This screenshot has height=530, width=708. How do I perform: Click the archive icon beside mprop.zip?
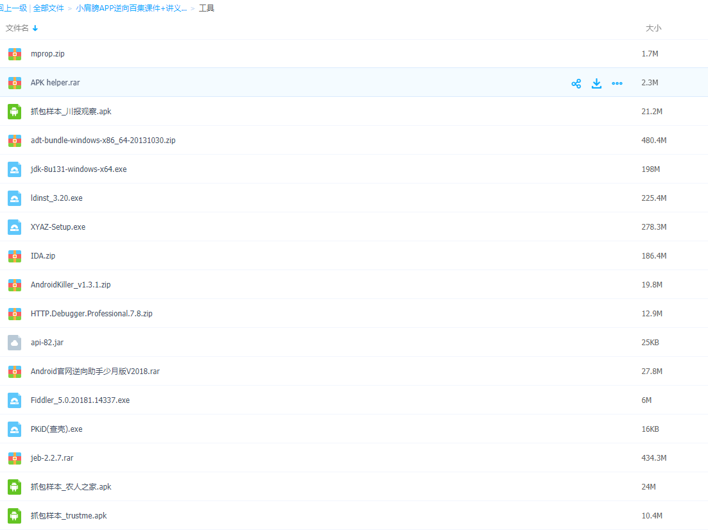[15, 54]
